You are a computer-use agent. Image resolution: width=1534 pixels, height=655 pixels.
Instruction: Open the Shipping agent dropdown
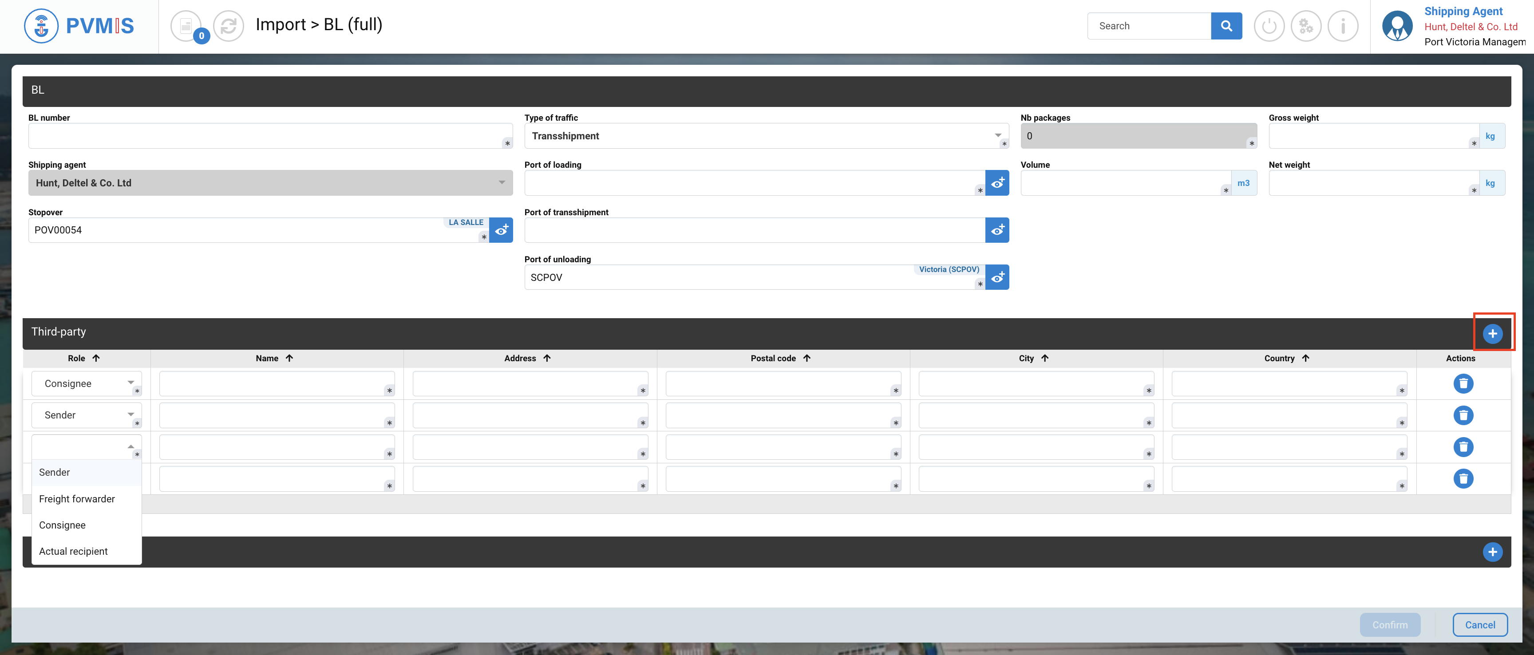point(270,183)
